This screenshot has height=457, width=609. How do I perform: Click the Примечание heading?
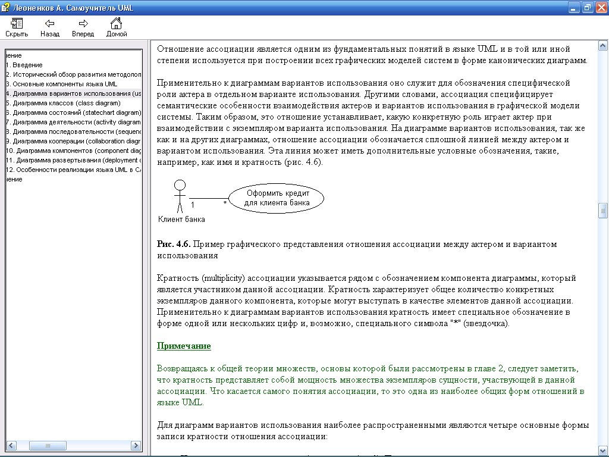pos(184,346)
